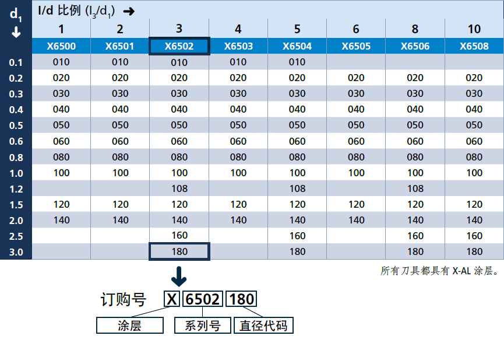Select the X6504 series column header

click(297, 46)
